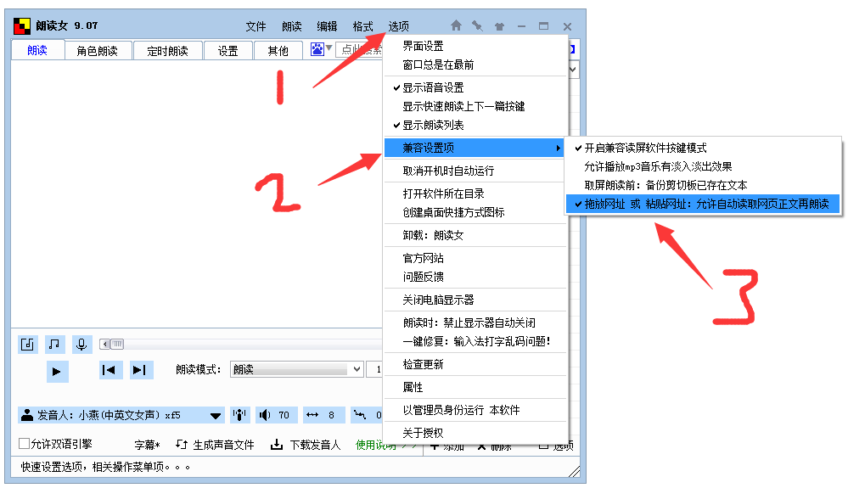Open the 朗读 menu in the menu bar

pos(291,26)
